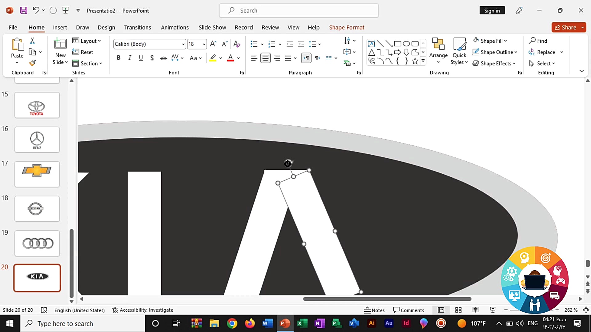Toggle Strikethrough formatting
This screenshot has width=591, height=332.
pyautogui.click(x=163, y=58)
